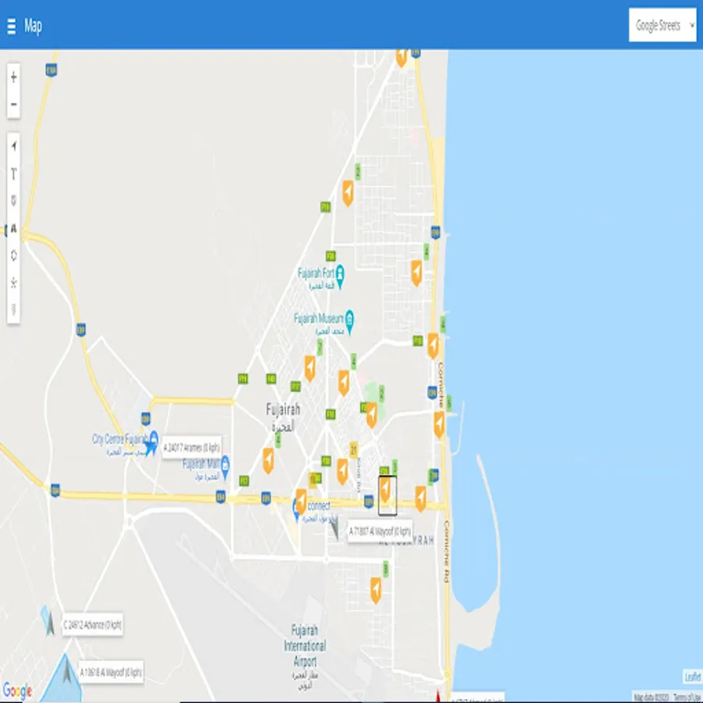Click the Fujairah International Airport label
703x703 pixels.
pos(305,646)
